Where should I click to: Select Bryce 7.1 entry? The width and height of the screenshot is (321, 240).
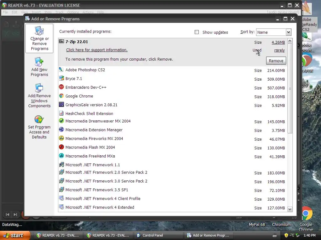[173, 79]
